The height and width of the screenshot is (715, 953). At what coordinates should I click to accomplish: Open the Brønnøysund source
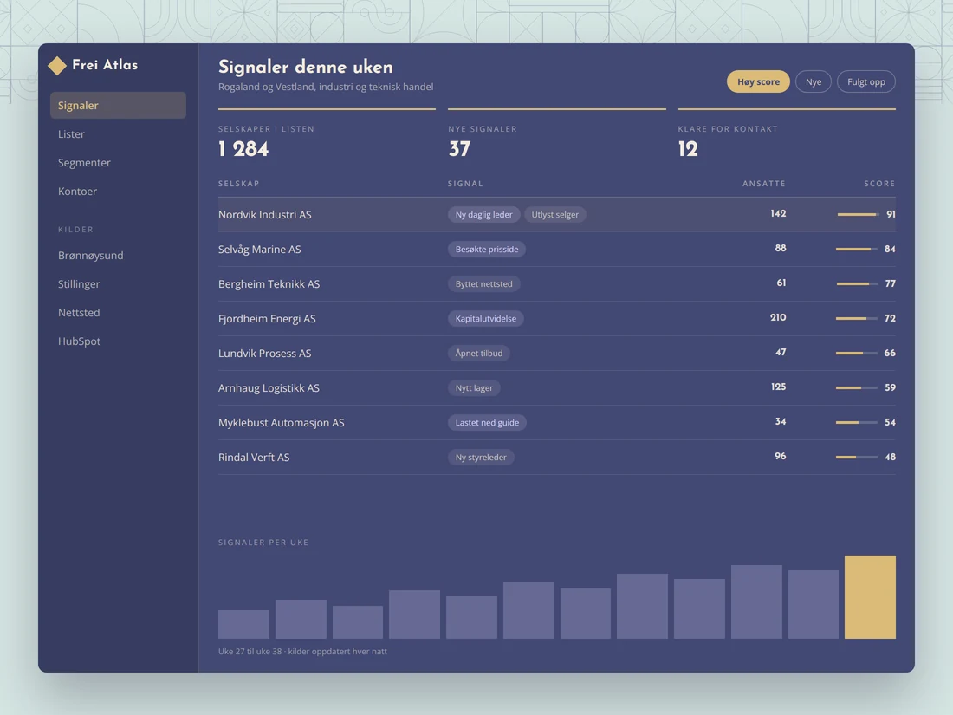pos(118,256)
